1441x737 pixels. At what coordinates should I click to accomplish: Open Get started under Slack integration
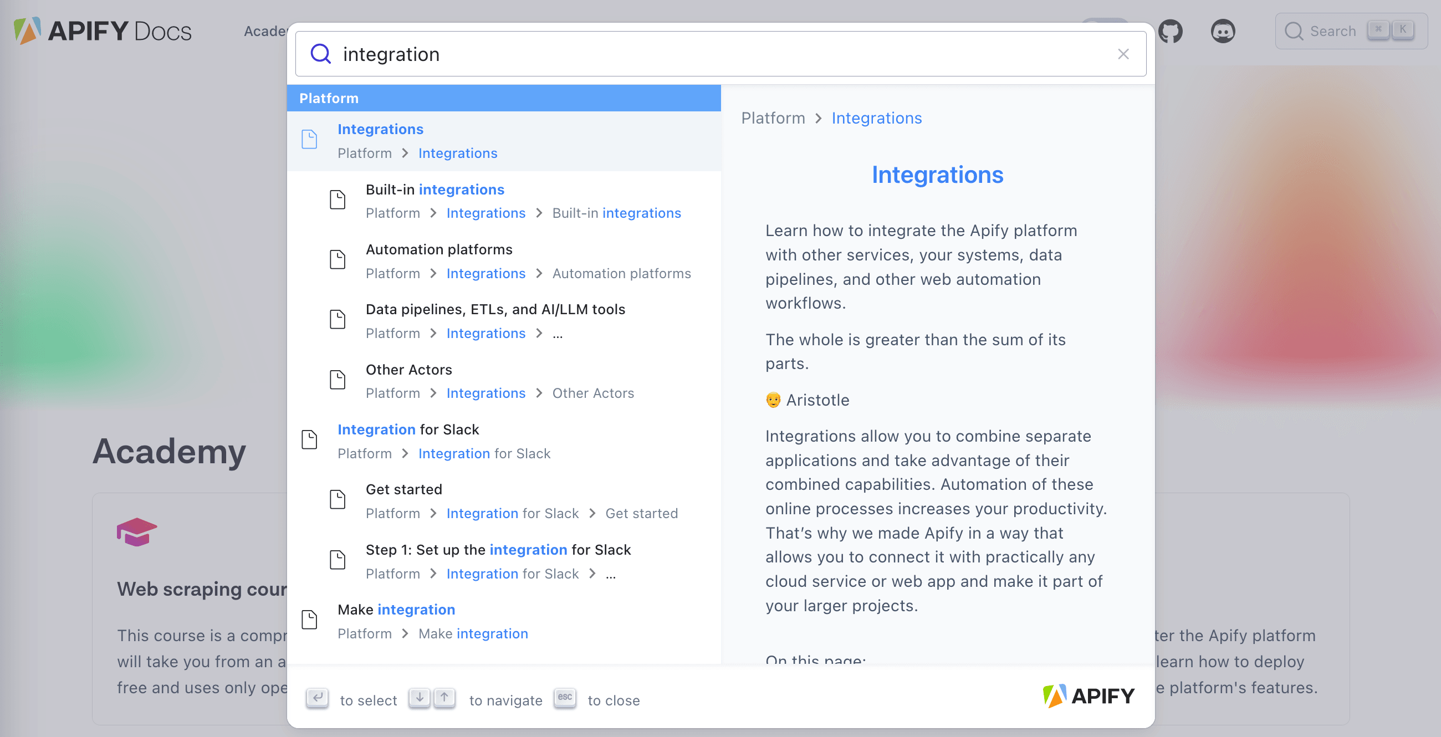pos(403,489)
